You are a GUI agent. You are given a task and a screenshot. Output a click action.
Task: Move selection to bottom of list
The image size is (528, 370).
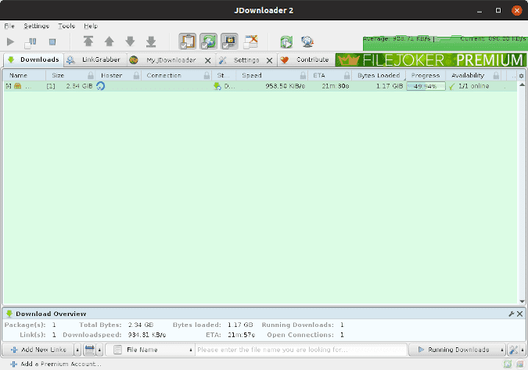(151, 41)
